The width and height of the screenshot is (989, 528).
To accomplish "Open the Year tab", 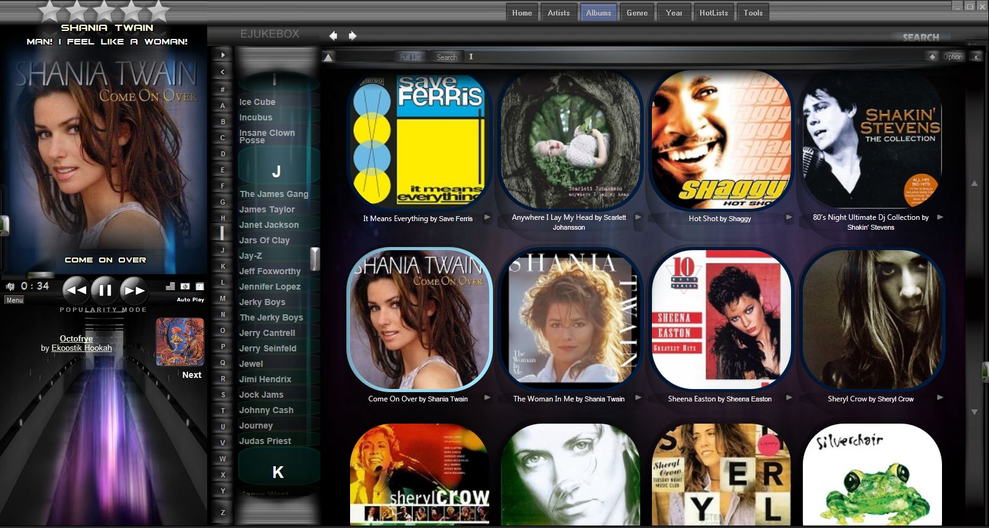I will point(674,12).
